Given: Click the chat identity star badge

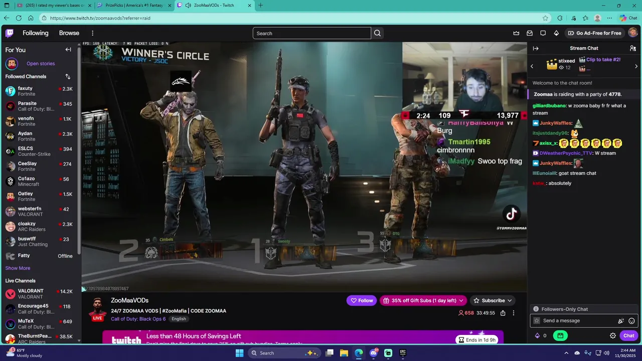Looking at the screenshot, I should [537, 321].
